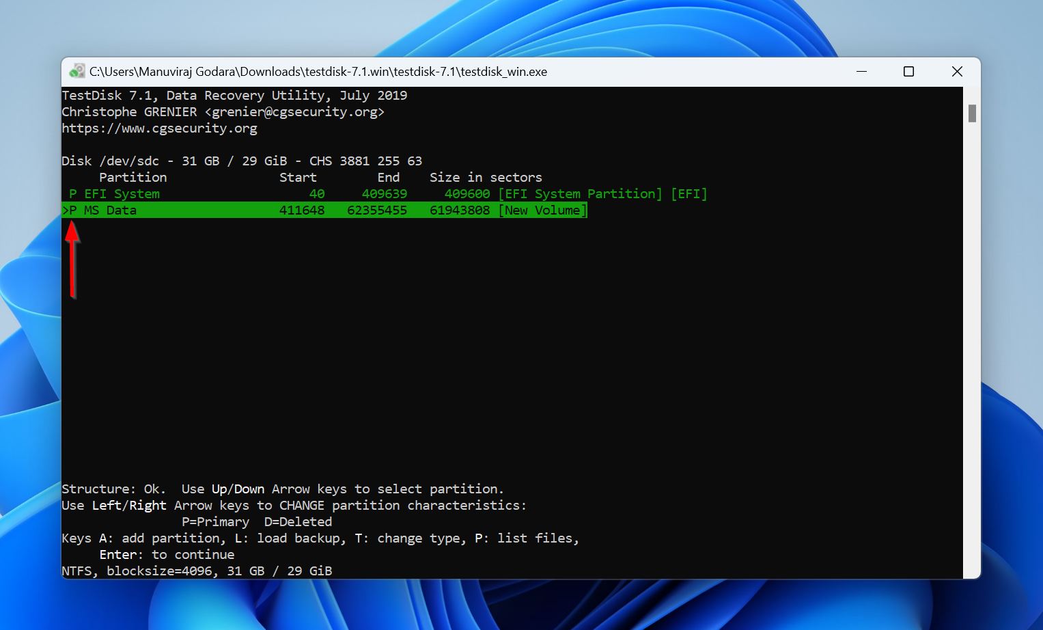The width and height of the screenshot is (1043, 630).
Task: Click the 'Start' column header
Action: tap(298, 178)
